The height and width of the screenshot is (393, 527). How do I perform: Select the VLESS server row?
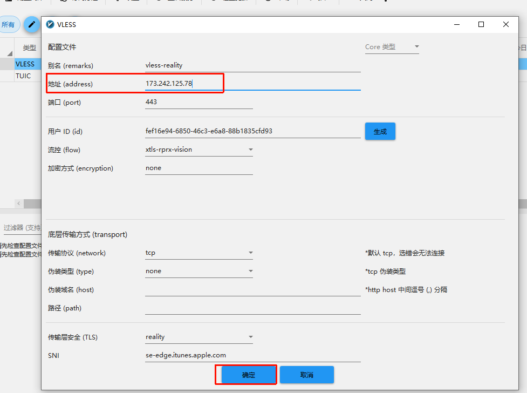pos(25,64)
